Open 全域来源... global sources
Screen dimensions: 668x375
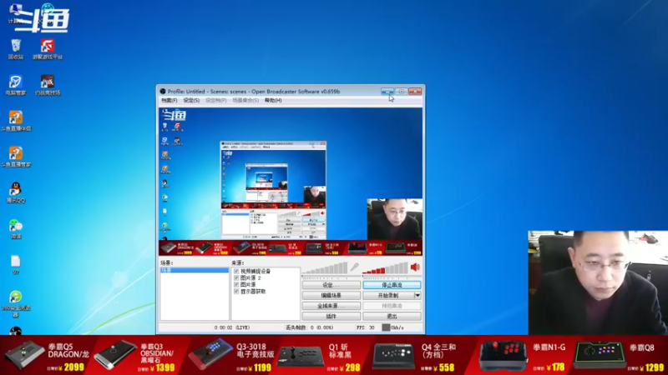331,306
